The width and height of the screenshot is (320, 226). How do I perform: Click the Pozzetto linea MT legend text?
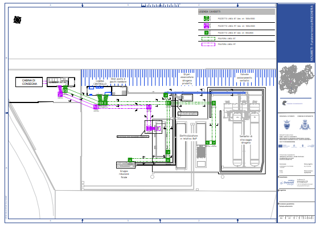(236, 26)
